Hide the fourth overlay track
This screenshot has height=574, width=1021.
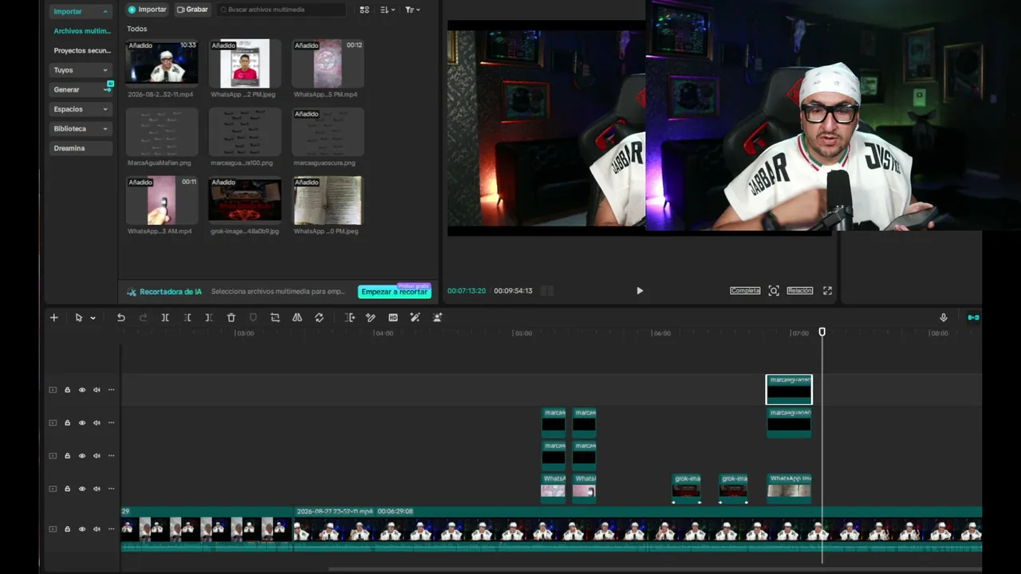[81, 489]
